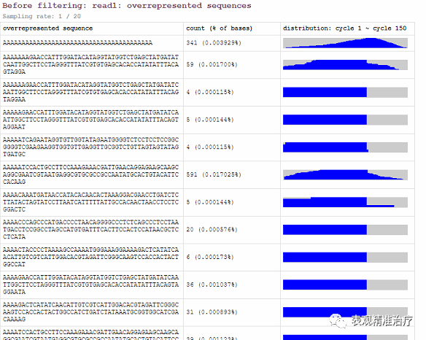Screen dimensions: 426x340
Task: Click the sequence starting AAAAATCCACTGCCTTCCAAAG
Action: pos(90,174)
